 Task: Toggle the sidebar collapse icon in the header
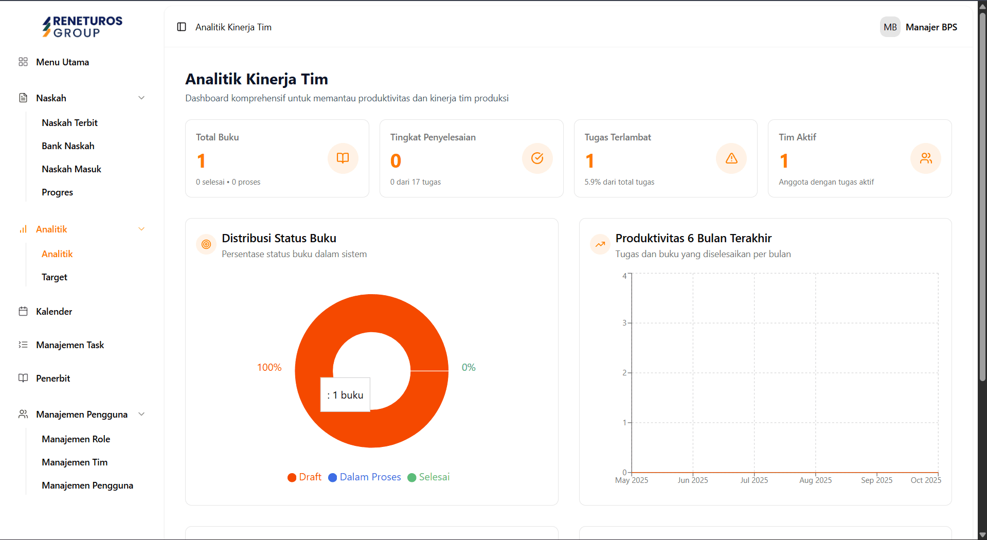[x=182, y=27]
